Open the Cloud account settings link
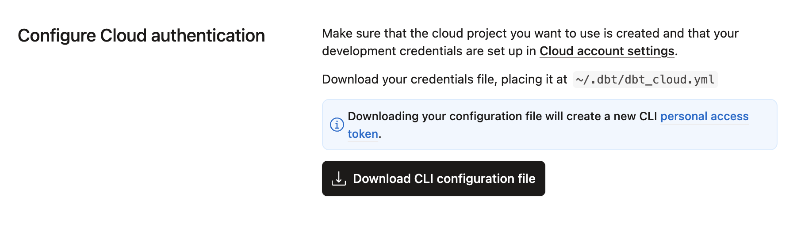 coord(607,51)
